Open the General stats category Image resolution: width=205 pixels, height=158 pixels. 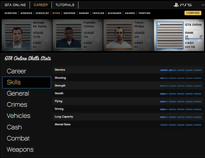(x=18, y=93)
